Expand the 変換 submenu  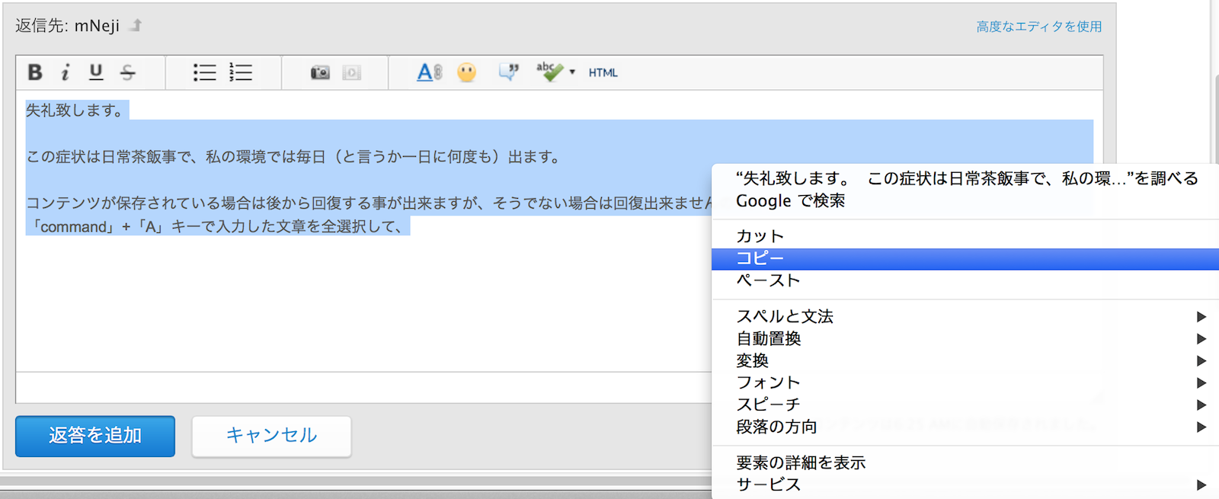(x=965, y=360)
